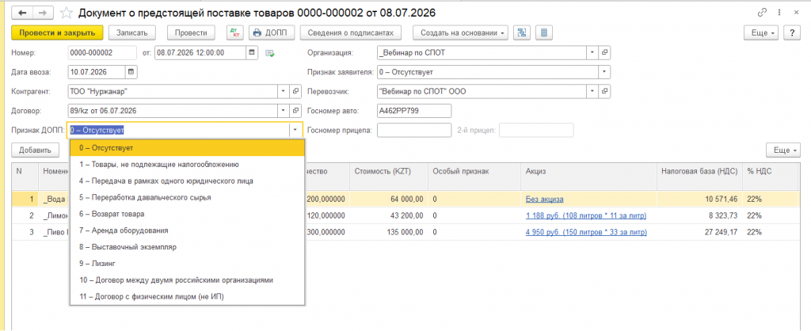The width and height of the screenshot is (811, 331).
Task: Select 5 – Переработка давальческого сырья
Action: click(x=187, y=197)
